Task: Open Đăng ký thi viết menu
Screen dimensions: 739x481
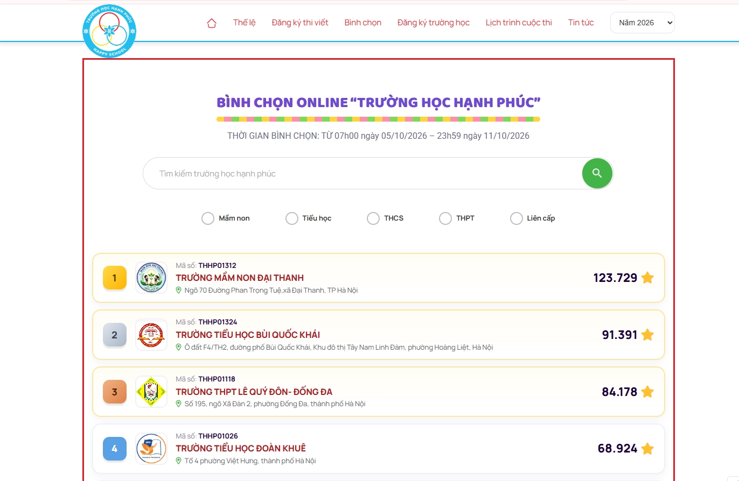Action: pos(300,23)
